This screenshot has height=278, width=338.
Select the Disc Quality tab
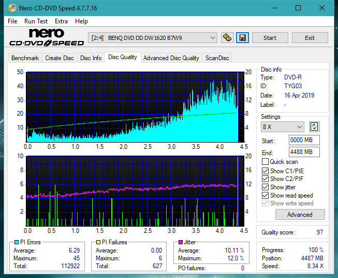point(123,57)
